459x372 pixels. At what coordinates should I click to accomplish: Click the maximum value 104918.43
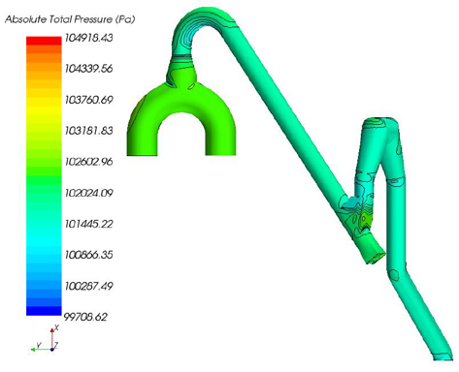pyautogui.click(x=89, y=38)
